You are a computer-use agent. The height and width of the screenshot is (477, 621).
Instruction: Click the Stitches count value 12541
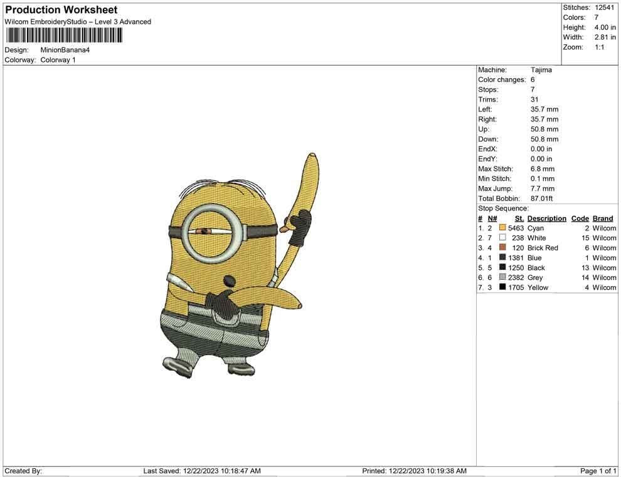(605, 8)
